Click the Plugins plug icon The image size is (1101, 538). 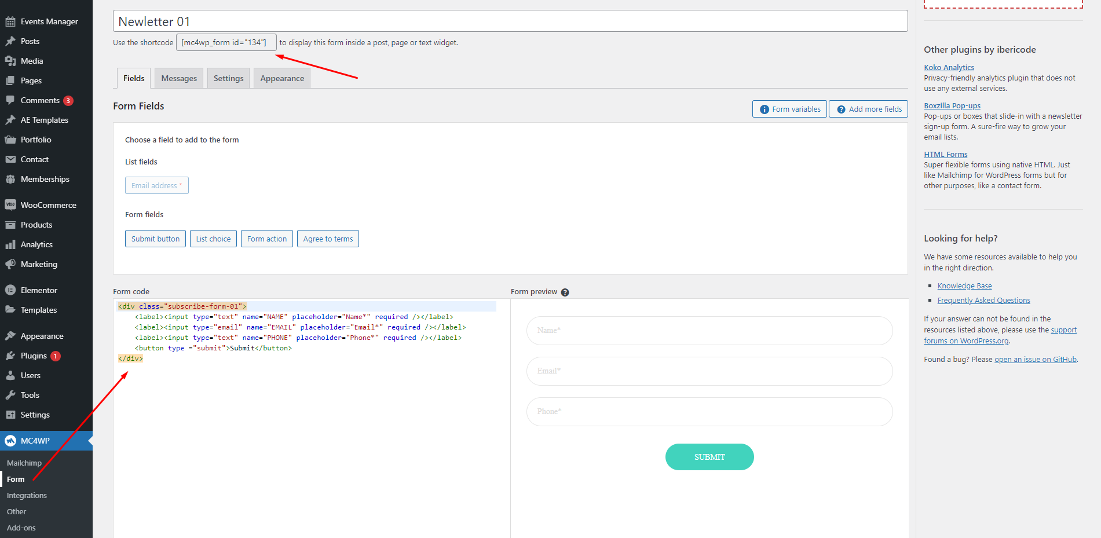click(x=10, y=356)
